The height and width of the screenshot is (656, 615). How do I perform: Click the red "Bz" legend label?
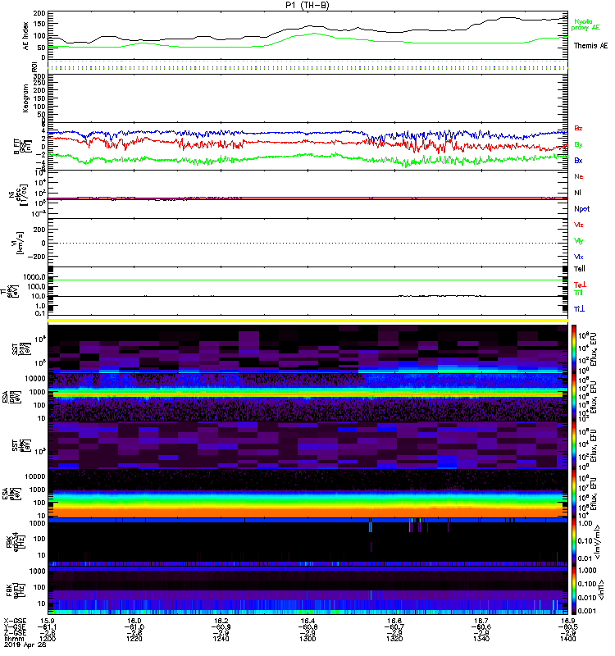pyautogui.click(x=578, y=128)
